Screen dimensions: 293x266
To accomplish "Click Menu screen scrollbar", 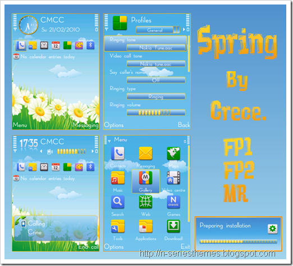I will tap(189, 184).
